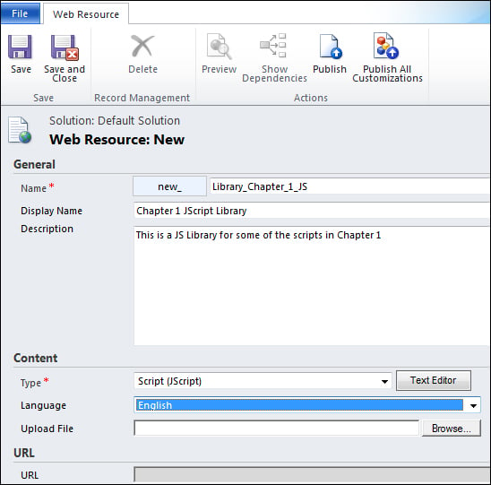Click the Delete icon in Record Management
491x485 pixels.
coord(142,46)
